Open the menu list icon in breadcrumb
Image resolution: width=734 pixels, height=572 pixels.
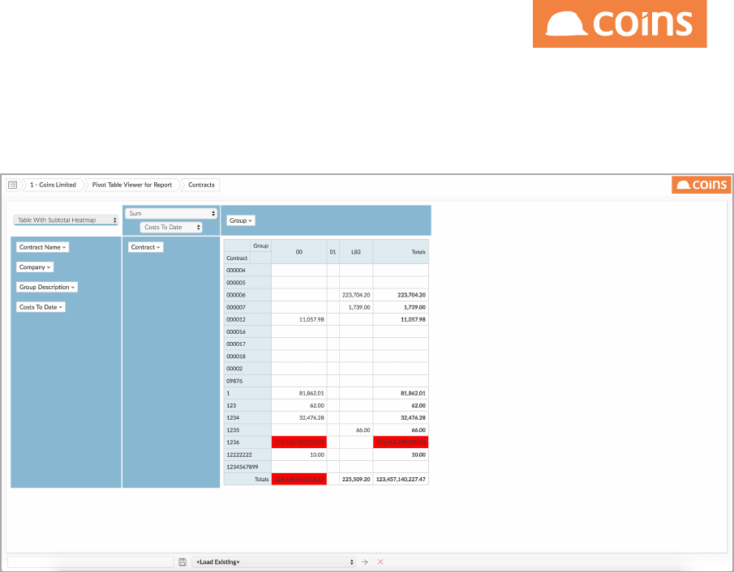tap(13, 185)
